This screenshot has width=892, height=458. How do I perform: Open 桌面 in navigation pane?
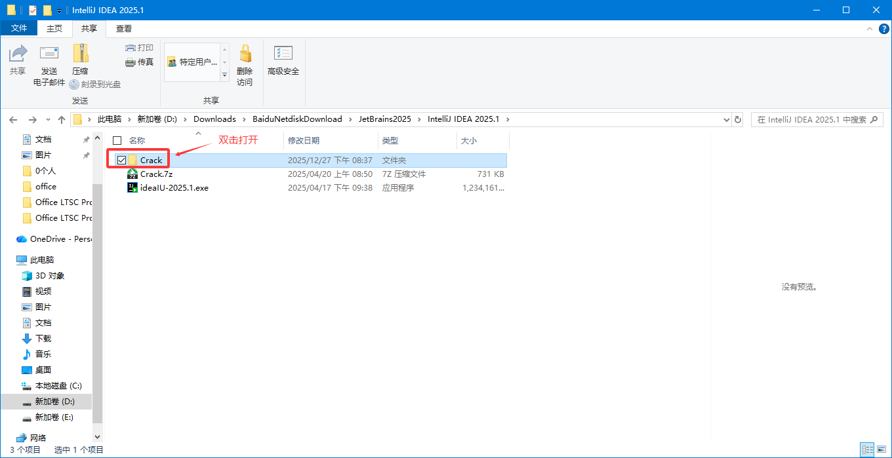(x=43, y=370)
